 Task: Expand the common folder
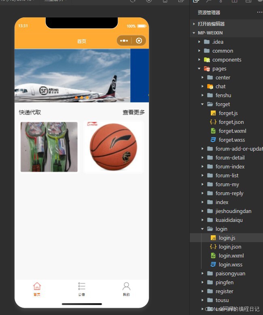(226, 51)
